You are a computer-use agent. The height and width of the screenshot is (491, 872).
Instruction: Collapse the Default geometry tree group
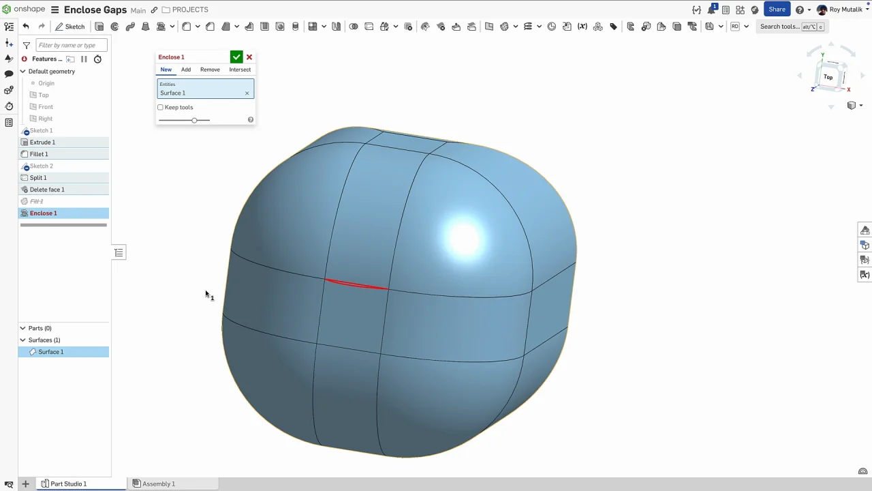22,72
